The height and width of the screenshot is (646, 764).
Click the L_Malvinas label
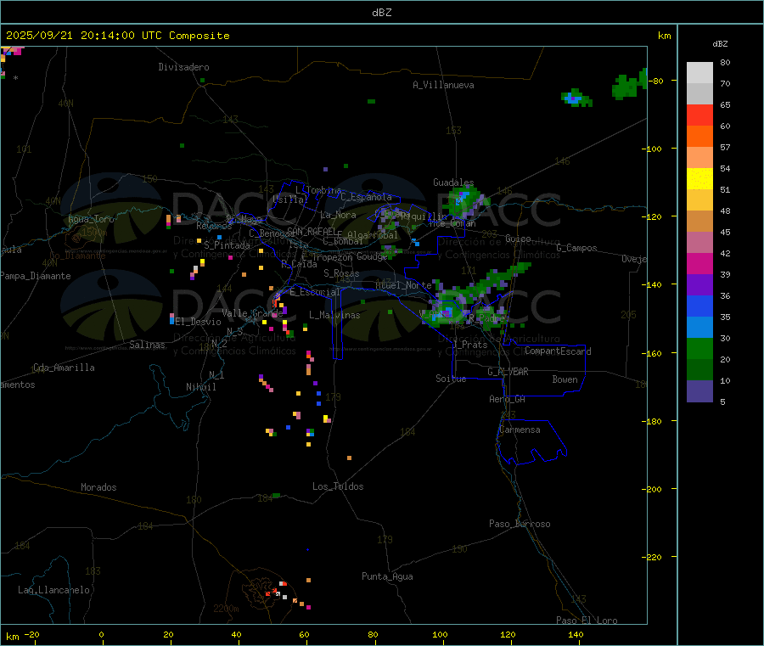click(x=334, y=315)
